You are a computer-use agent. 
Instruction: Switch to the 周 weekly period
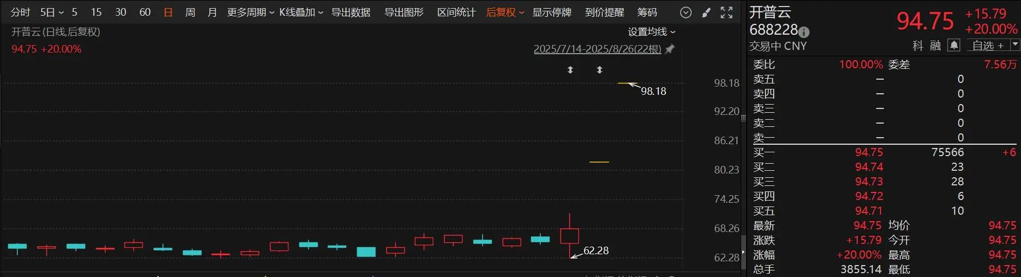190,12
